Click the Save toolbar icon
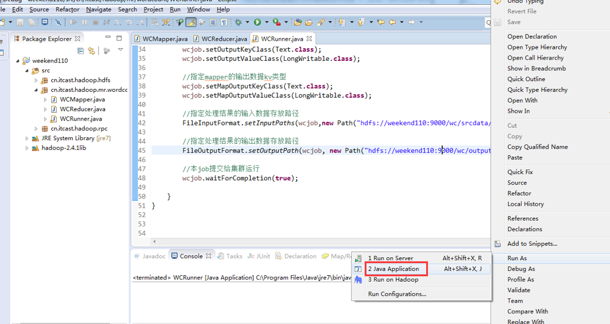 point(20,23)
